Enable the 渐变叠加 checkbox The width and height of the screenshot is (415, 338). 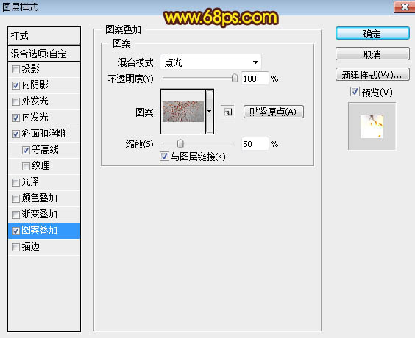tap(15, 215)
